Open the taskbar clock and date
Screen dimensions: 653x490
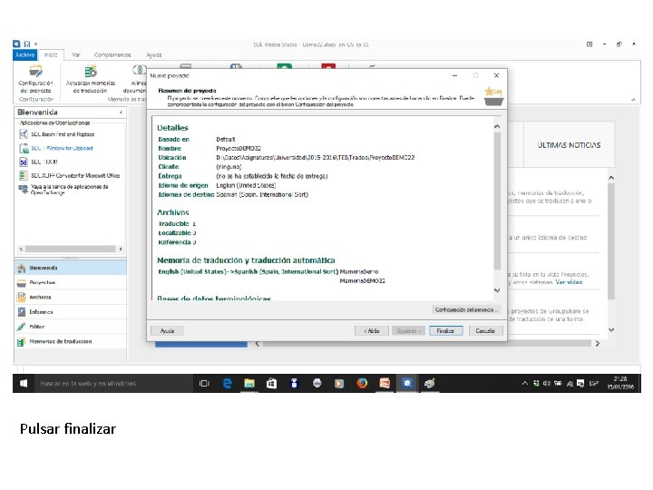(x=620, y=383)
